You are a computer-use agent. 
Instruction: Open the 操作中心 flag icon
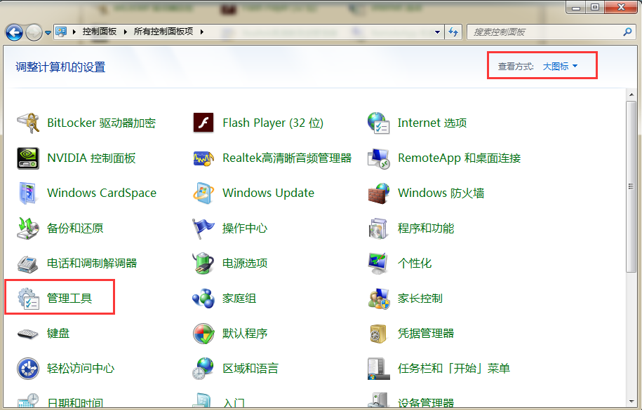(x=203, y=228)
